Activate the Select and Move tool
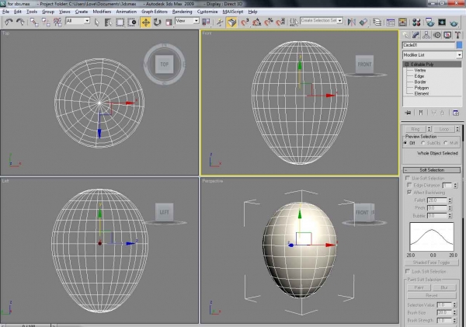 point(146,23)
